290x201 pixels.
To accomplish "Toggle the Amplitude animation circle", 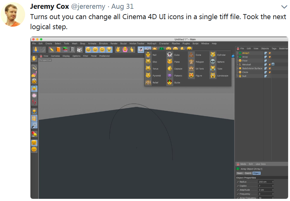I will point(238,190).
